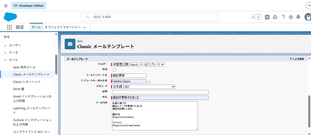Click the main page scrollbar thumb
Image resolution: width=311 pixels, height=135 pixels.
coord(309,111)
